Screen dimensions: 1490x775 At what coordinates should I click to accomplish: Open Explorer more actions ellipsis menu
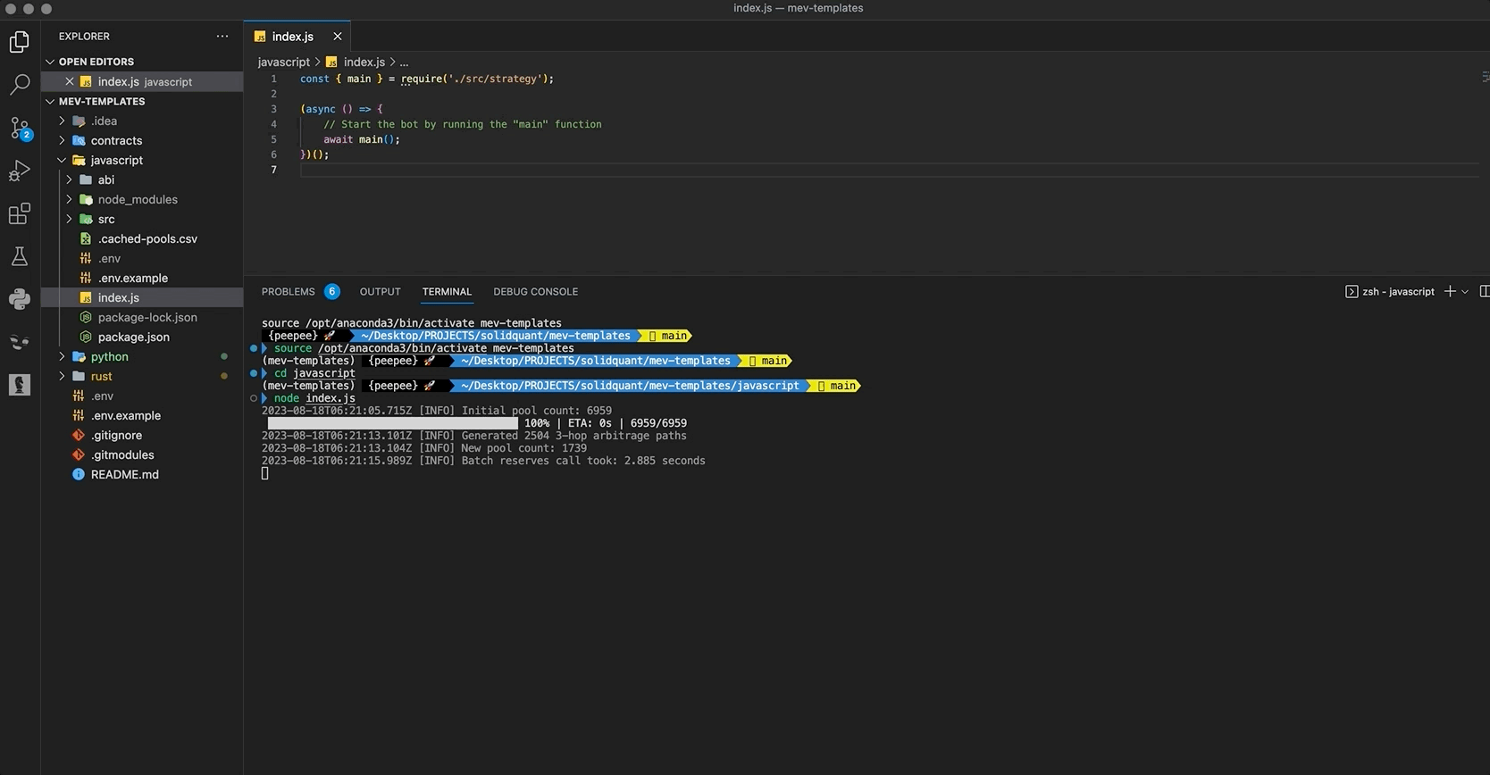coord(222,37)
